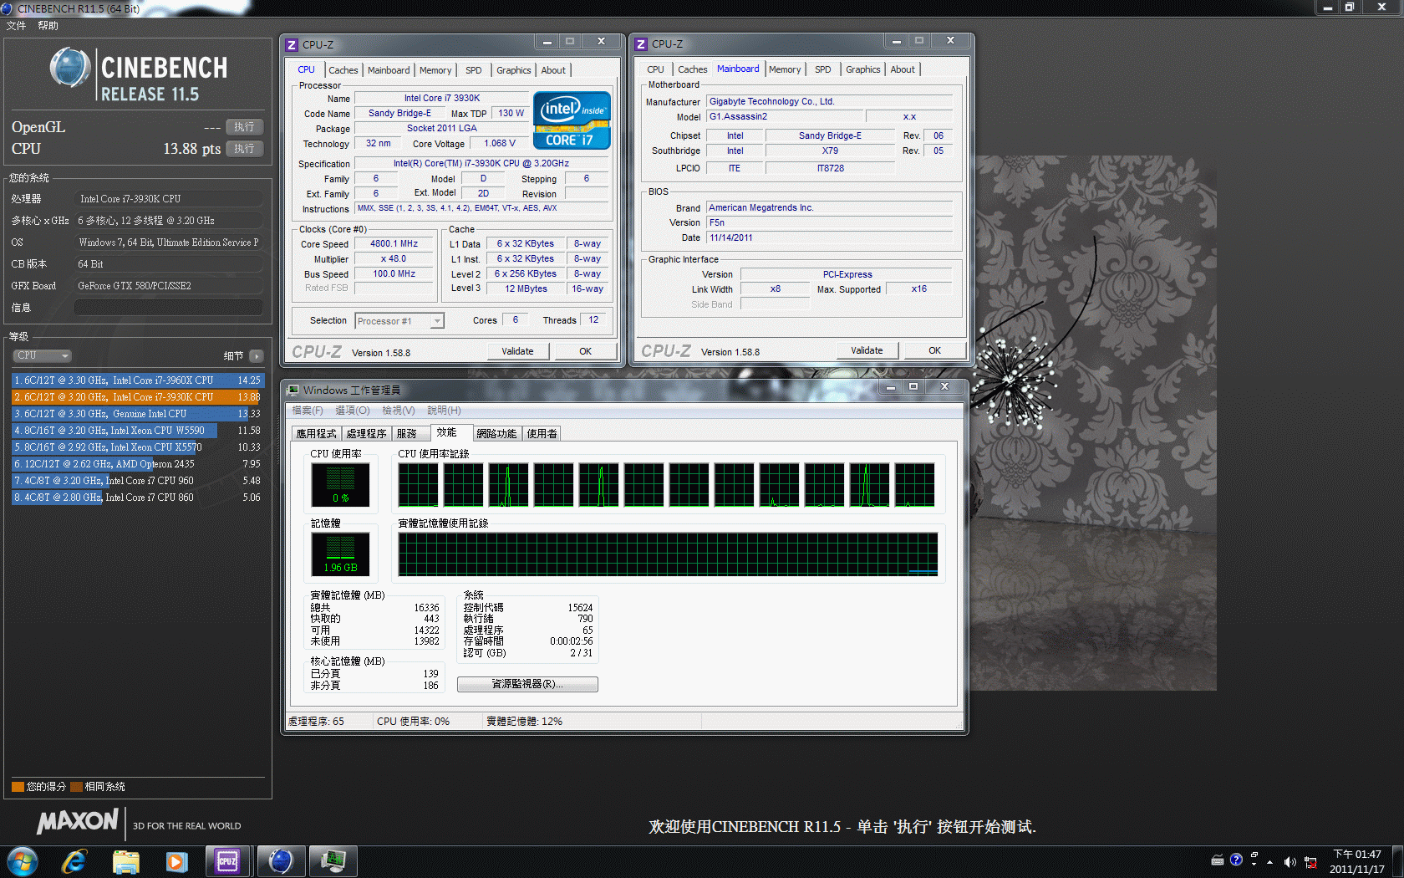Click the 信息 info input field
The height and width of the screenshot is (878, 1404).
(169, 308)
